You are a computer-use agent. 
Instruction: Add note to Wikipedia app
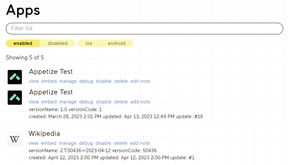140,143
